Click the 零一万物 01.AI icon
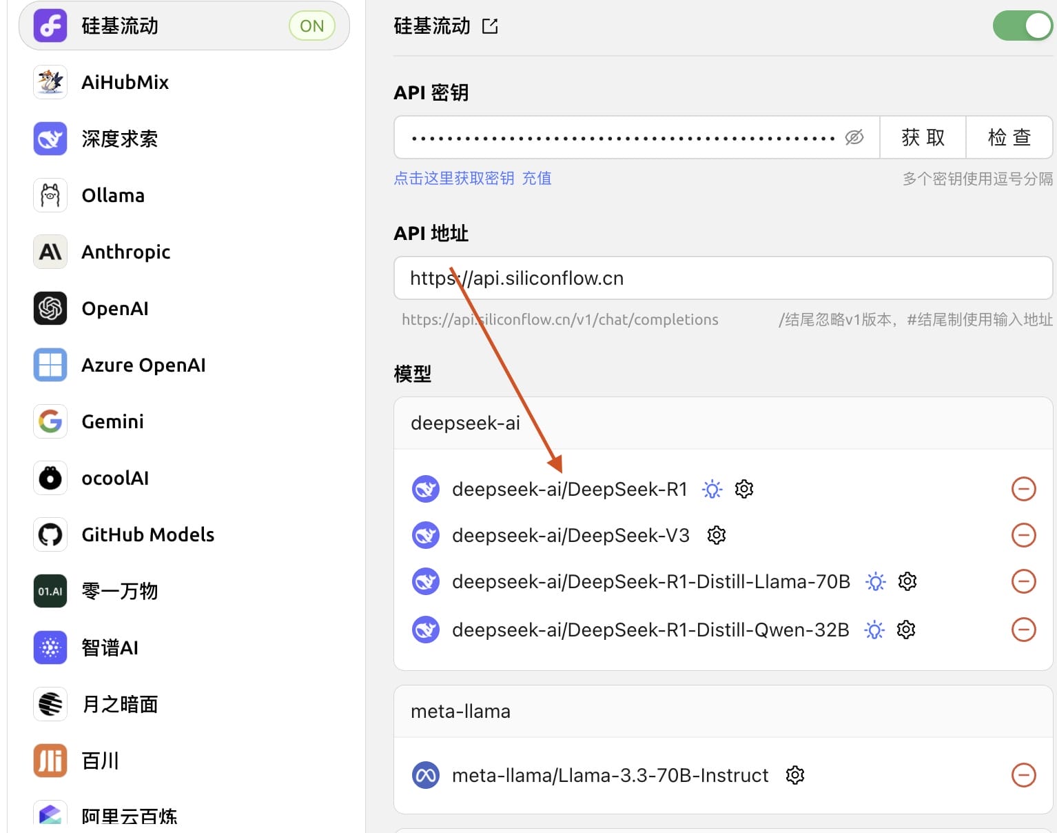1057x833 pixels. 50,591
